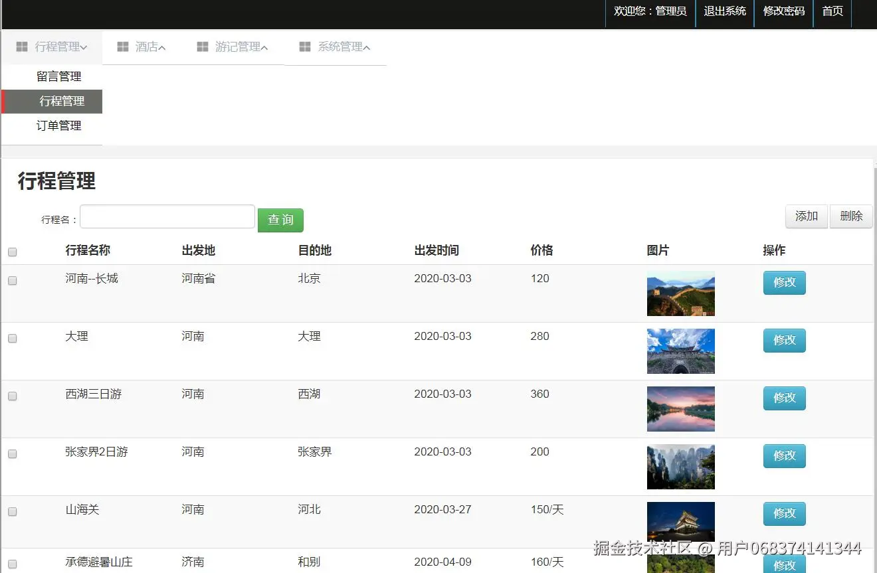Click the green 查询 button
This screenshot has height=573, width=877.
280,220
